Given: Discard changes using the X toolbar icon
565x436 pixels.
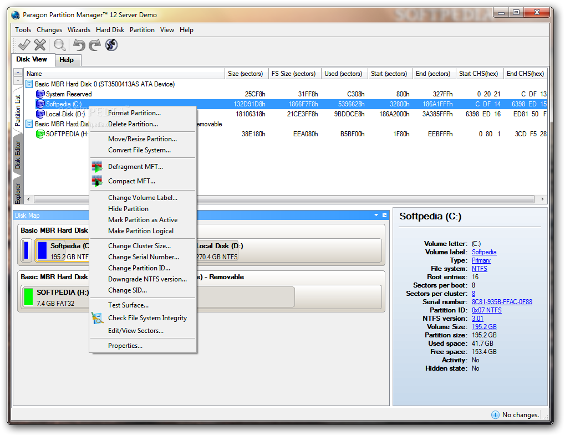Looking at the screenshot, I should (x=40, y=45).
